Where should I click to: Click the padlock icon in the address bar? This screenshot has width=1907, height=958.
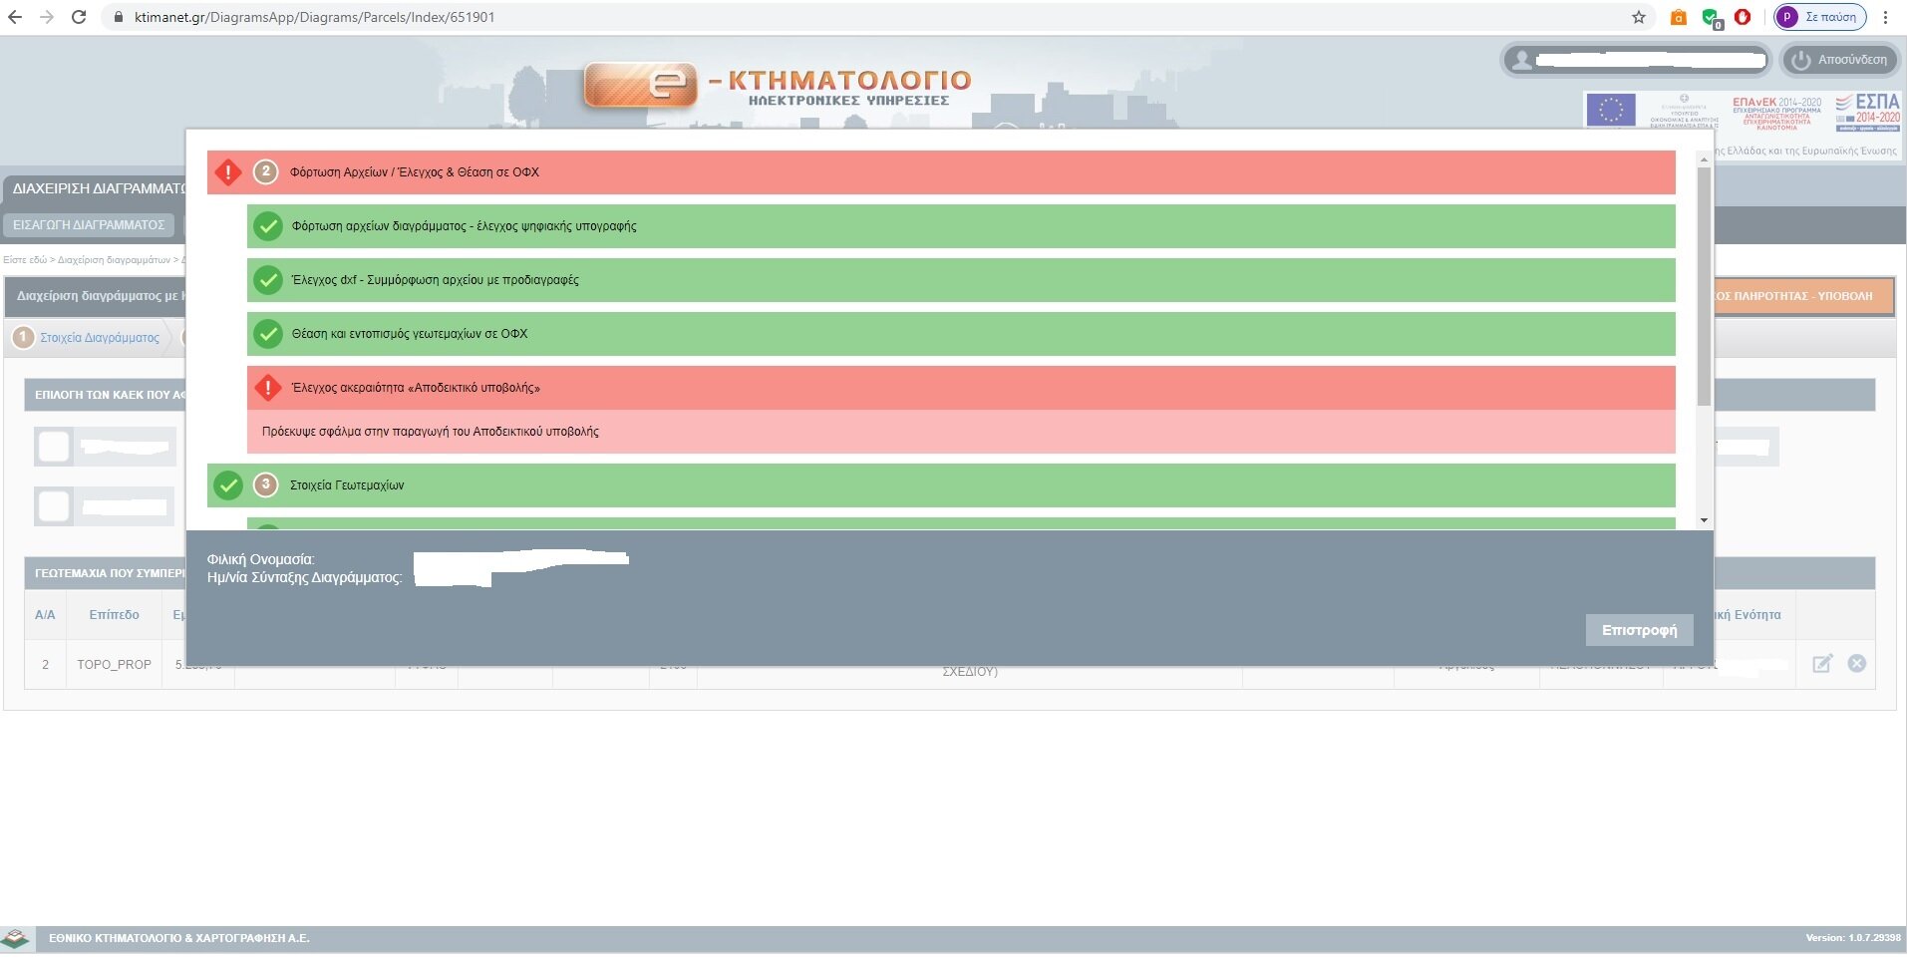click(x=119, y=17)
